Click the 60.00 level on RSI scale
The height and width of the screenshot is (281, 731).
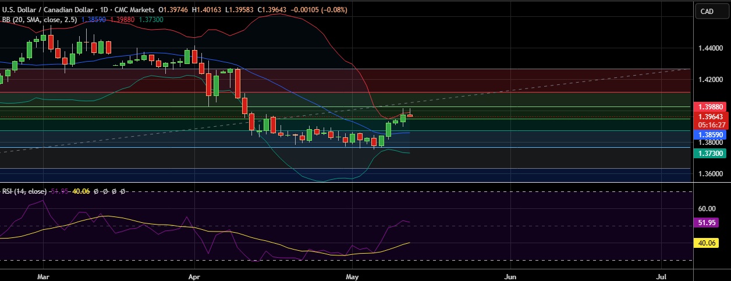click(707, 209)
